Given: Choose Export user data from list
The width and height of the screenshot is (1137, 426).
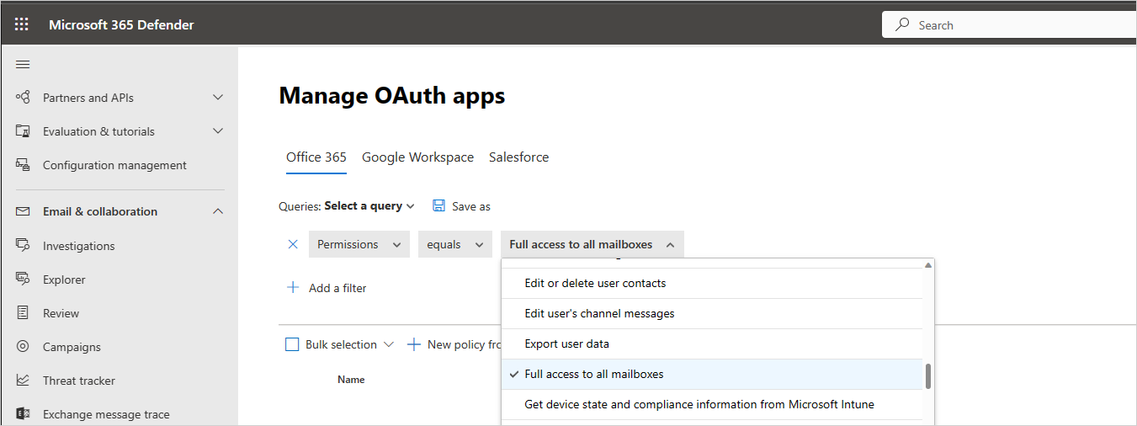Looking at the screenshot, I should [x=566, y=343].
